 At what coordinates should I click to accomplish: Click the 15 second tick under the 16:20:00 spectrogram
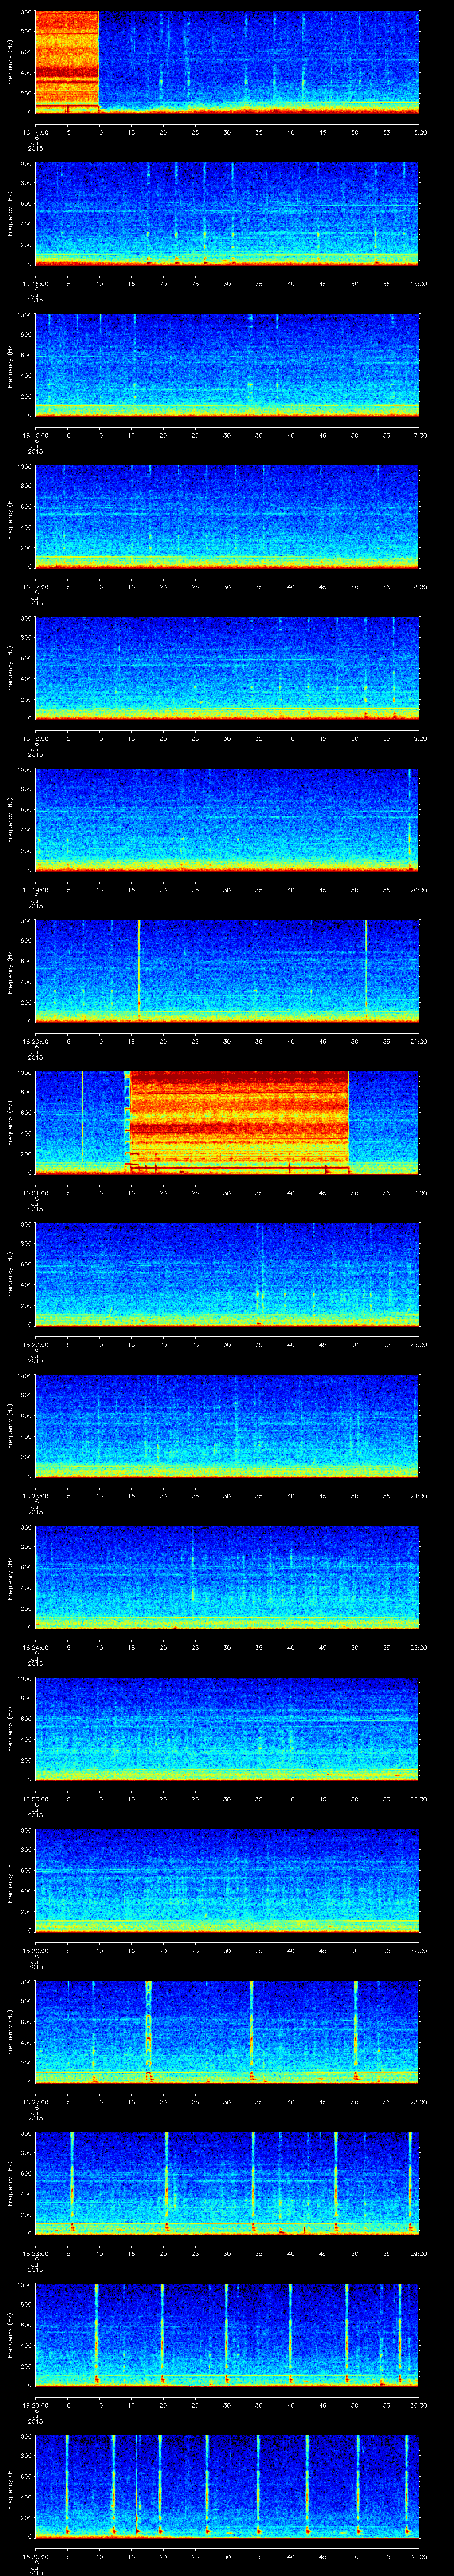pos(131,1041)
